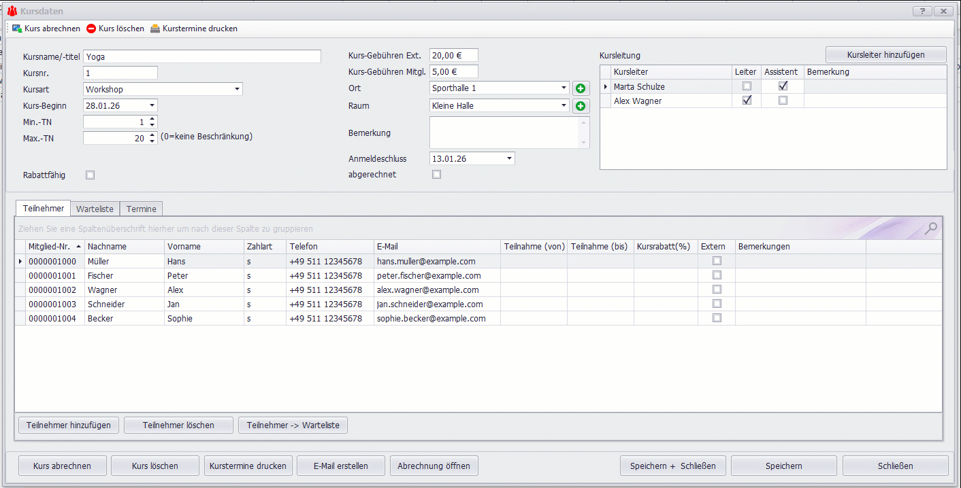Enable the Rabattfähig checkbox
The height and width of the screenshot is (488, 961).
90,175
